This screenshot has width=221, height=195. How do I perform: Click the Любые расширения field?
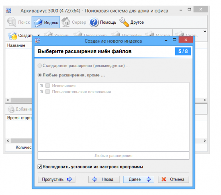tap(113, 156)
